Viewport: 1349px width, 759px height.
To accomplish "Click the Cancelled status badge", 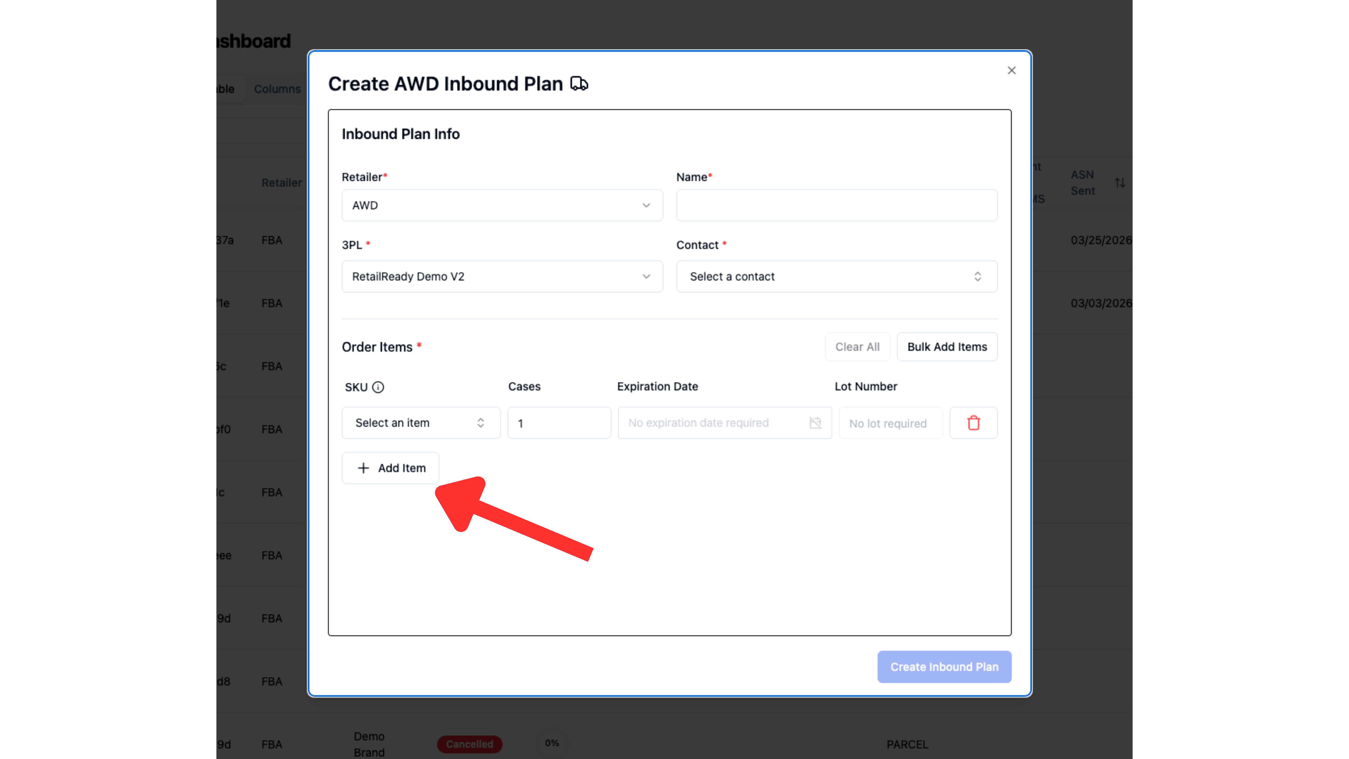I will (x=469, y=744).
